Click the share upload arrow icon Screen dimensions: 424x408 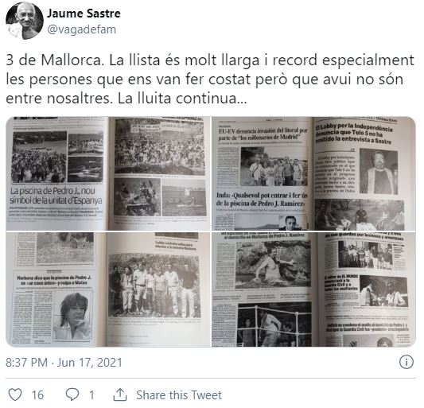[120, 394]
